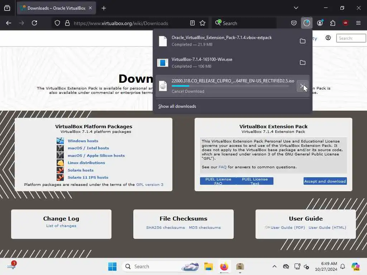Open the macOS / Intel hosts link
367x275 pixels.
pos(88,148)
